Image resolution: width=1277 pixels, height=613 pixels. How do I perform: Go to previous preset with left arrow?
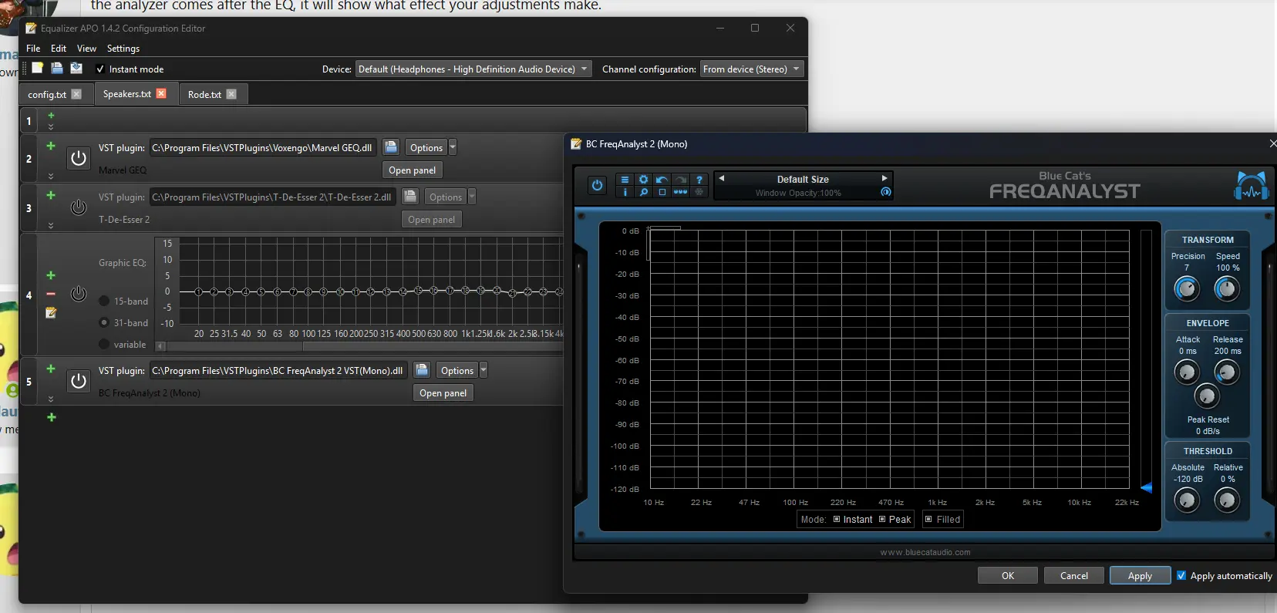721,178
